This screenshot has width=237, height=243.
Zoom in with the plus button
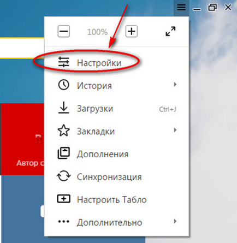click(132, 32)
